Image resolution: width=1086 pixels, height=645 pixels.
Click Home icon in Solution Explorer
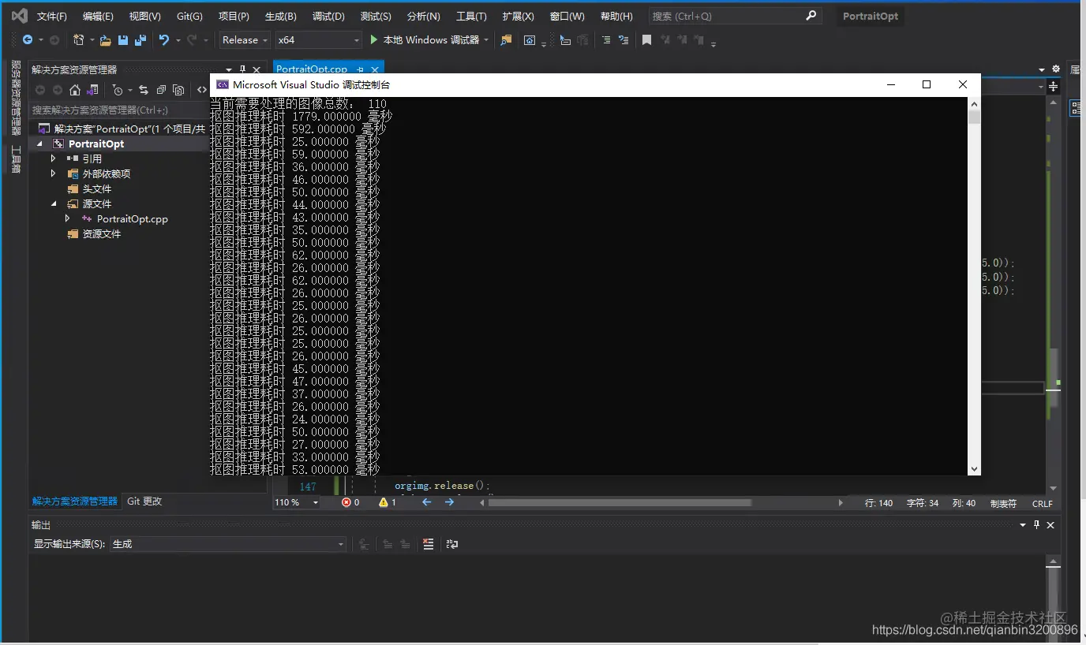tap(75, 90)
